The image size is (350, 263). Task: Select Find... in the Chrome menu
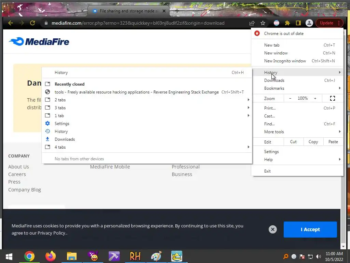[297, 124]
